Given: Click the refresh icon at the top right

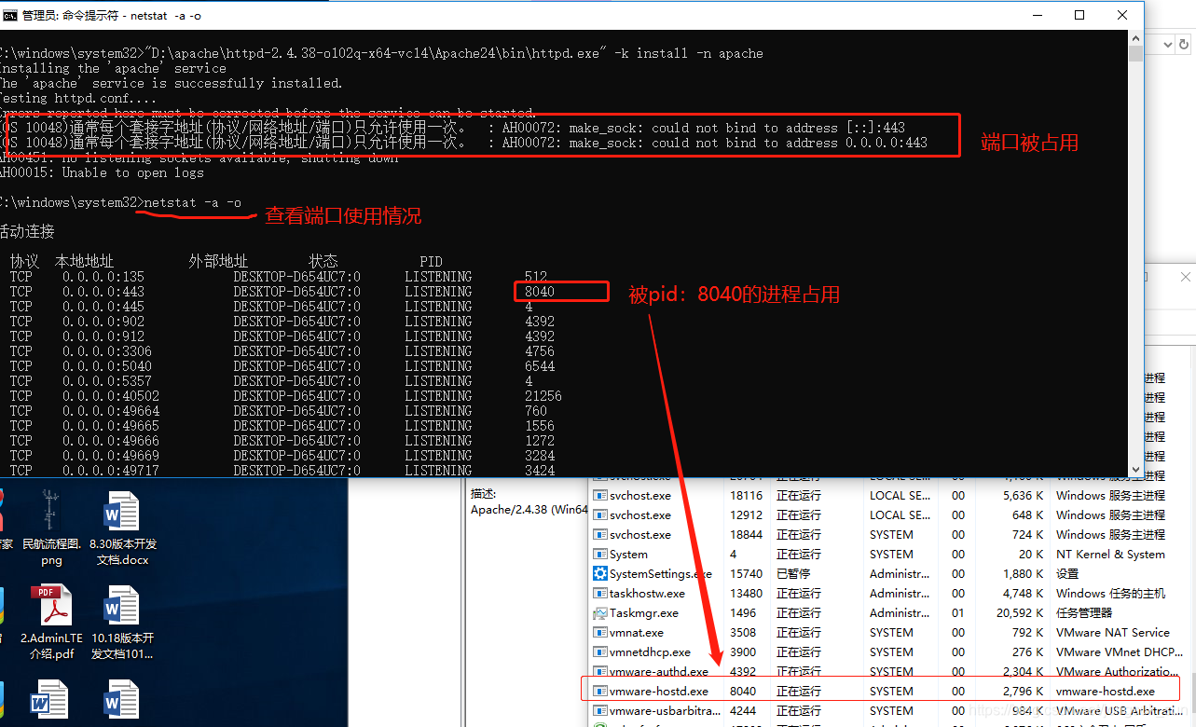Looking at the screenshot, I should (1183, 44).
